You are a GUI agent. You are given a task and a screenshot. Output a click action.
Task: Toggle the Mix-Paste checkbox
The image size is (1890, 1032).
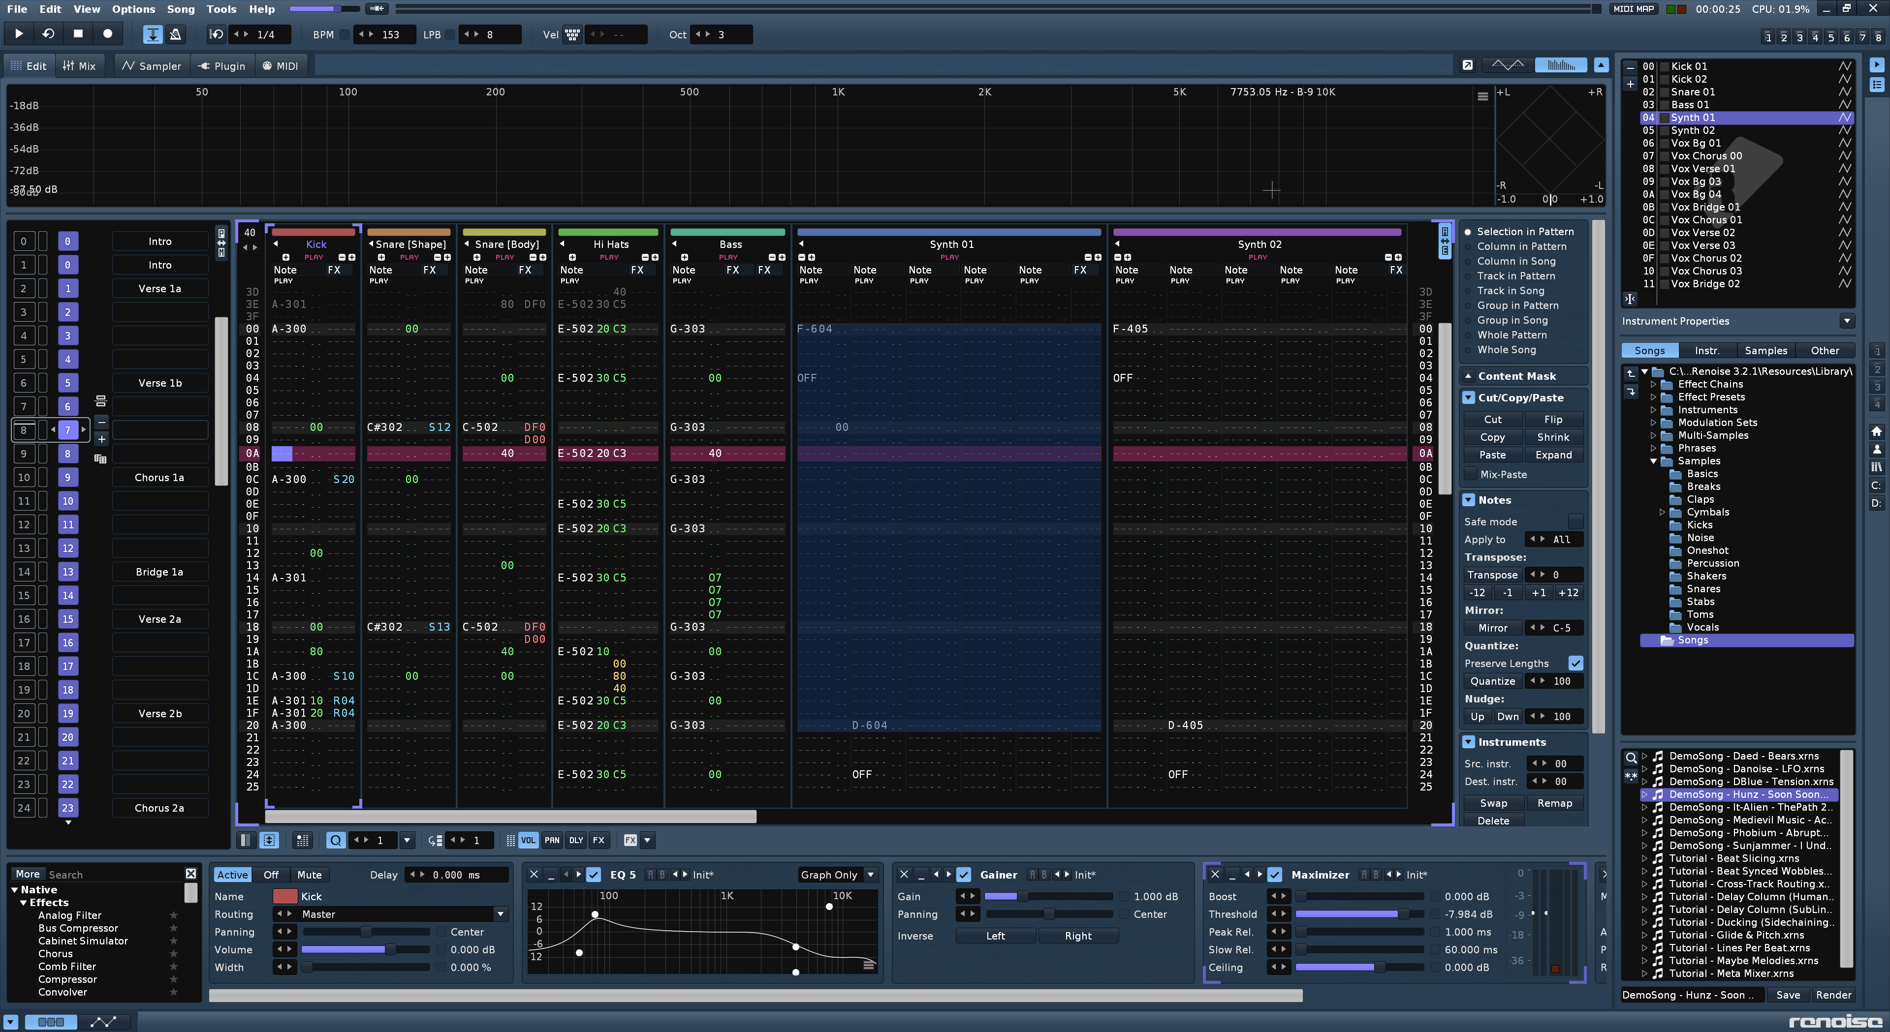click(x=1470, y=475)
